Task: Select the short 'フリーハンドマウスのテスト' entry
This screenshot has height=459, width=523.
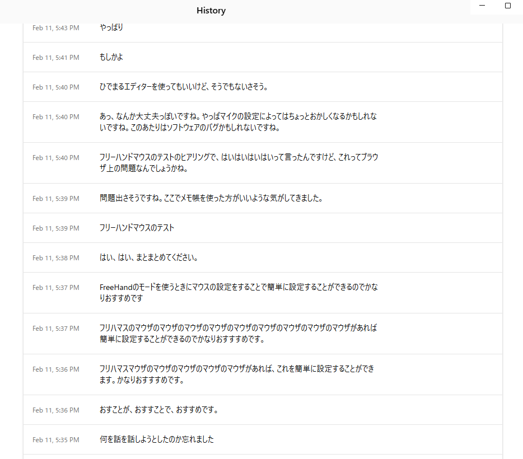Action: 137,228
